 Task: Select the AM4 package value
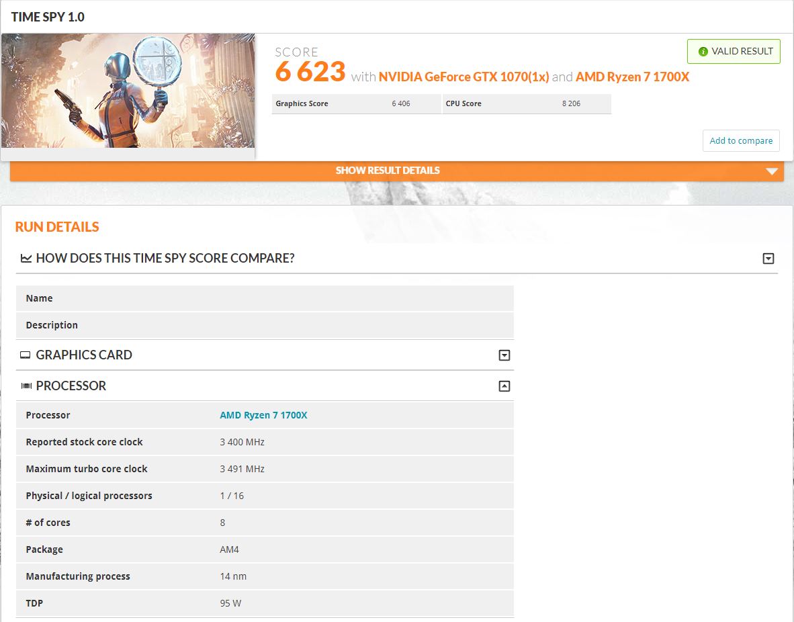(229, 549)
